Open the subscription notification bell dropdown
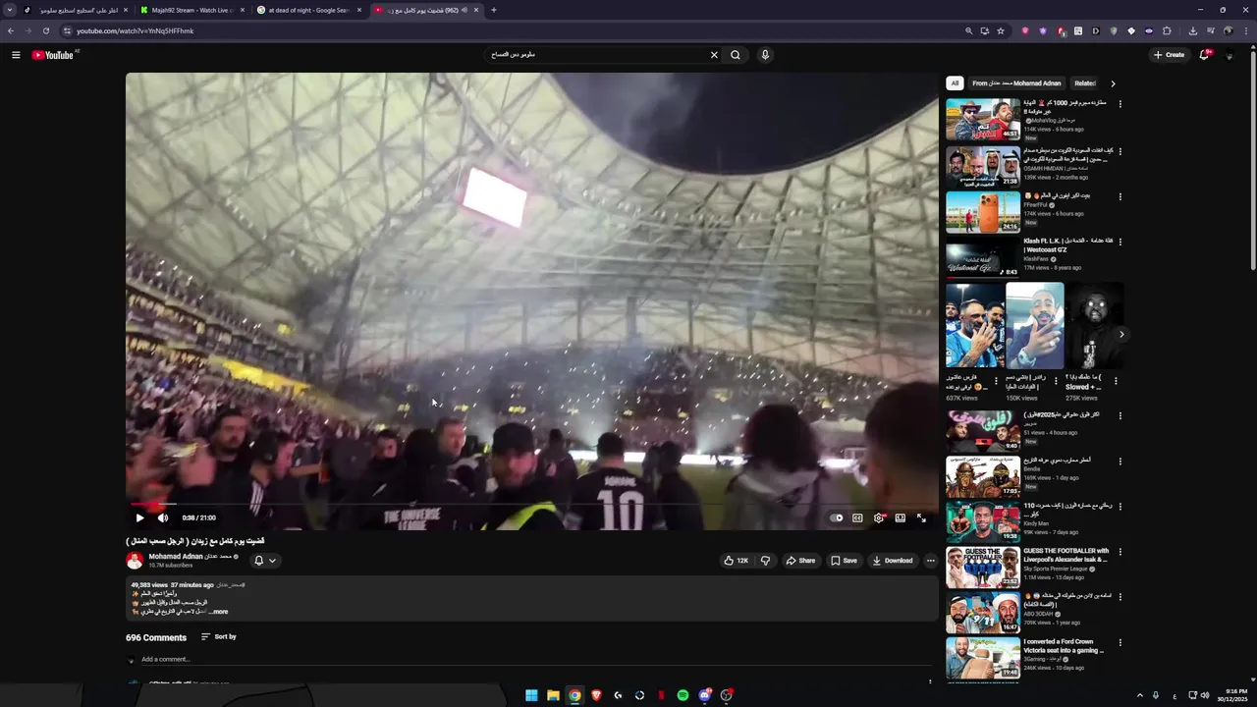 (x=264, y=561)
